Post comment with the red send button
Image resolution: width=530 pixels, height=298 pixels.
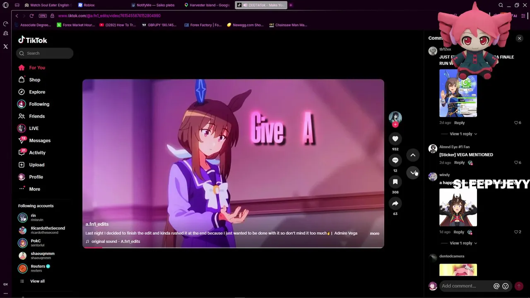519,286
